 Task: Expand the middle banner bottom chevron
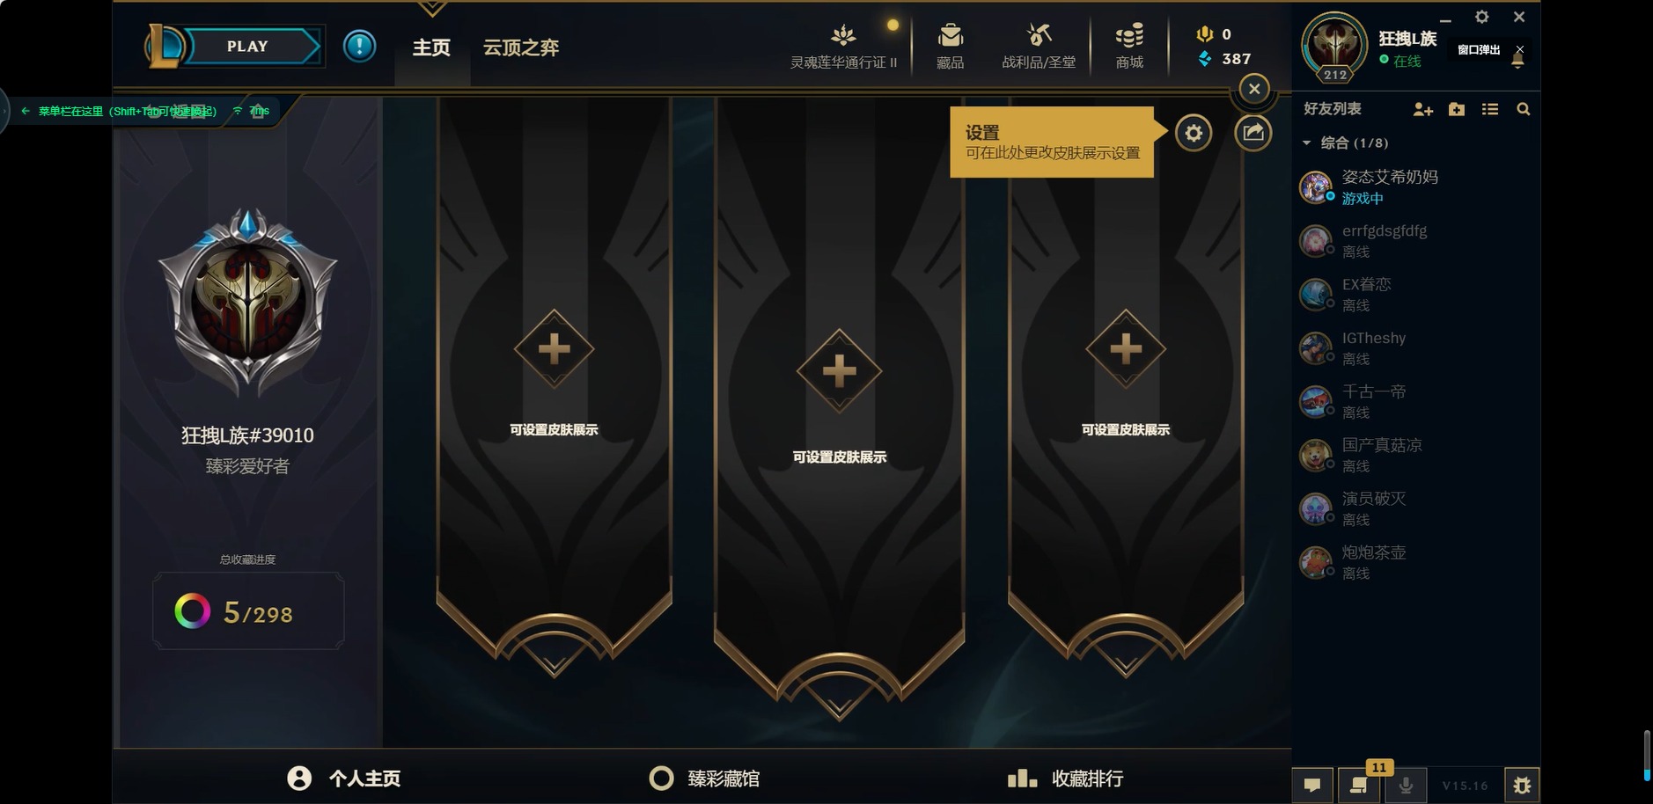pos(839,705)
